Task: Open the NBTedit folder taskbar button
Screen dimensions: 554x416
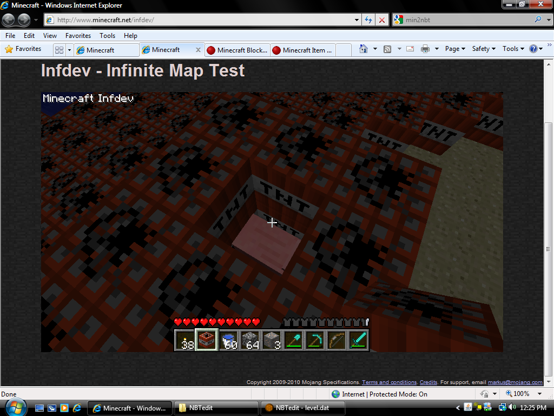Action: pos(216,408)
